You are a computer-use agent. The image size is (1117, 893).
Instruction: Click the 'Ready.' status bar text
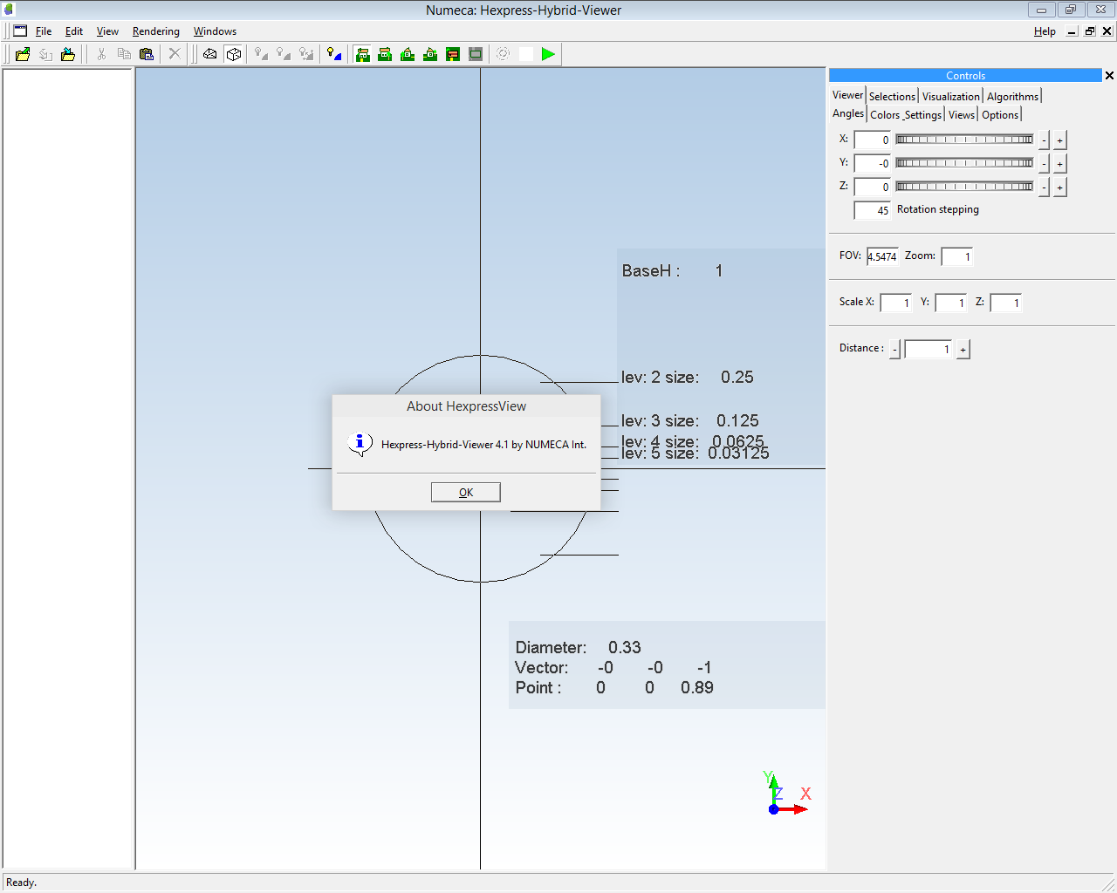click(21, 883)
